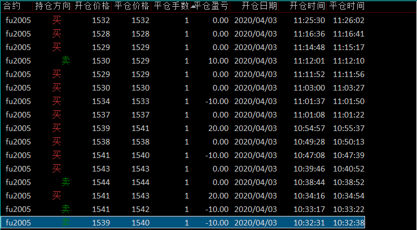
Task: Click open time 11:01:37 cell
Action: (309, 101)
